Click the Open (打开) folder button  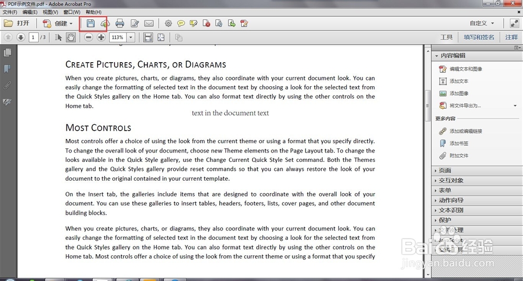click(x=17, y=24)
